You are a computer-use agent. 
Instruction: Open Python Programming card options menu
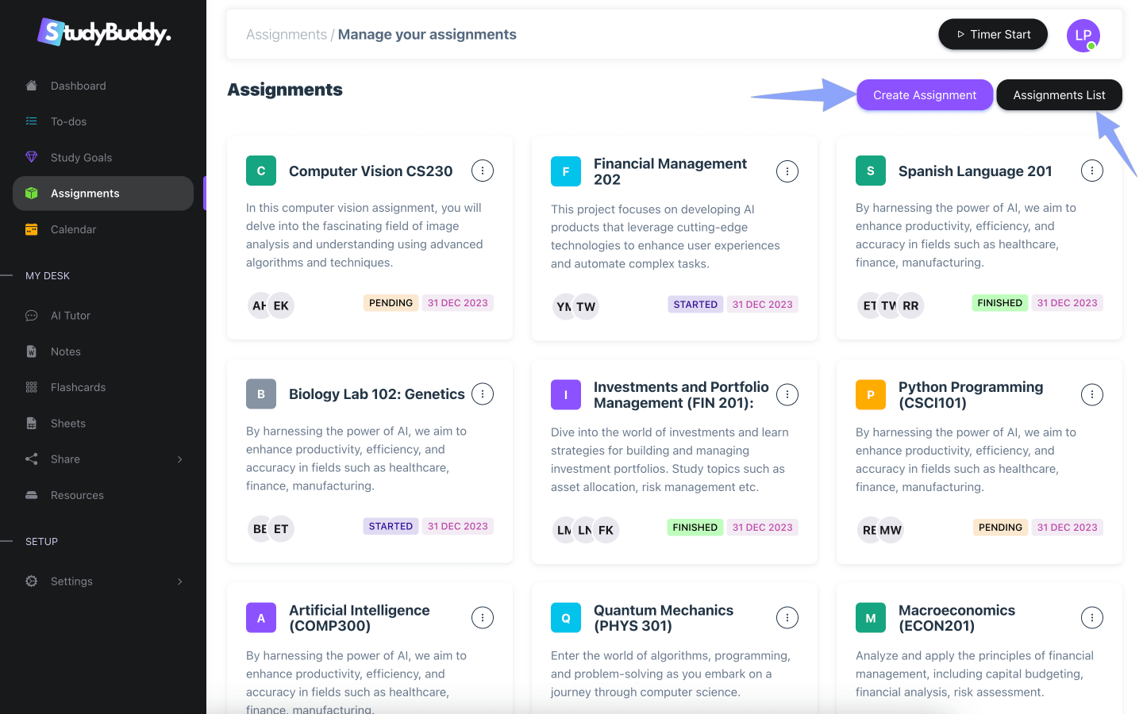click(x=1092, y=394)
